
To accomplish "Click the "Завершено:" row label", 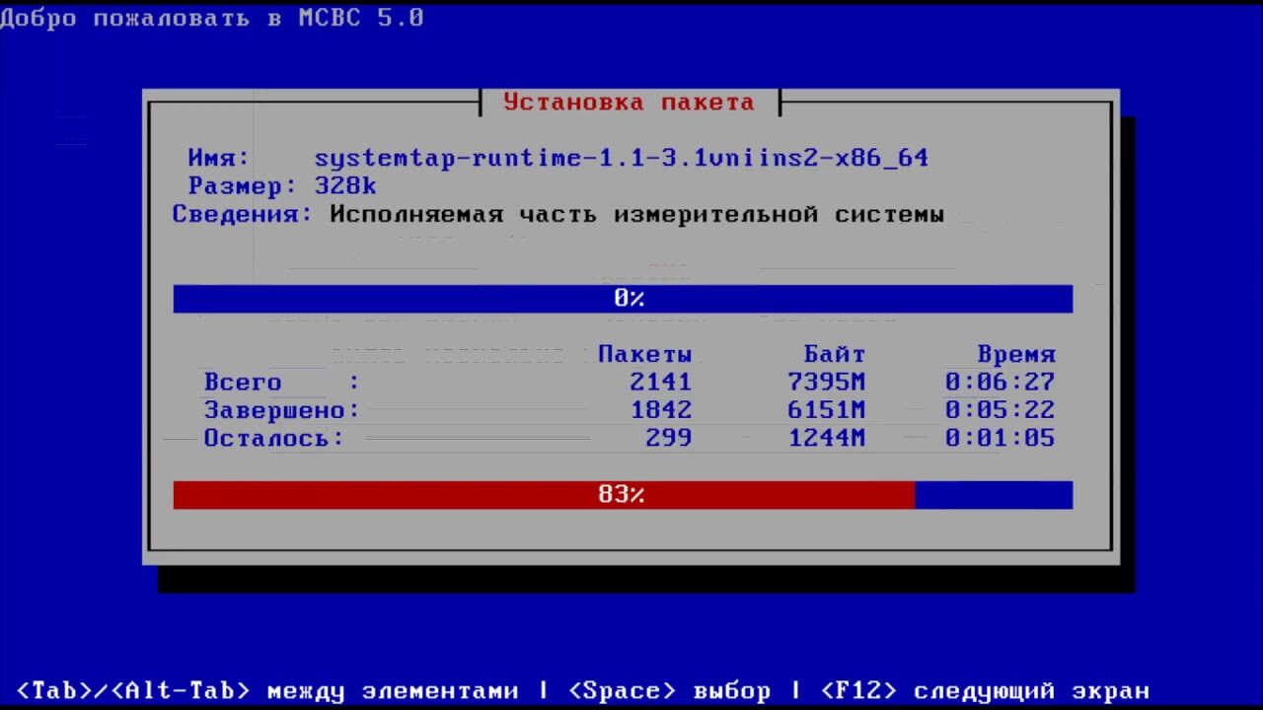I will [x=282, y=409].
